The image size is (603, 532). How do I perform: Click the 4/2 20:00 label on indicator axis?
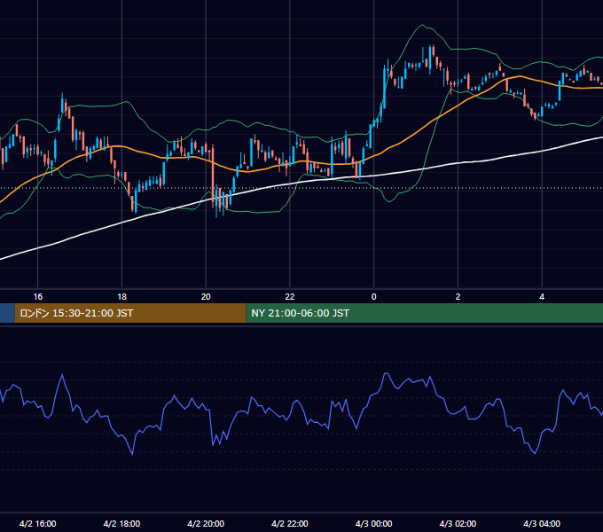click(x=206, y=523)
